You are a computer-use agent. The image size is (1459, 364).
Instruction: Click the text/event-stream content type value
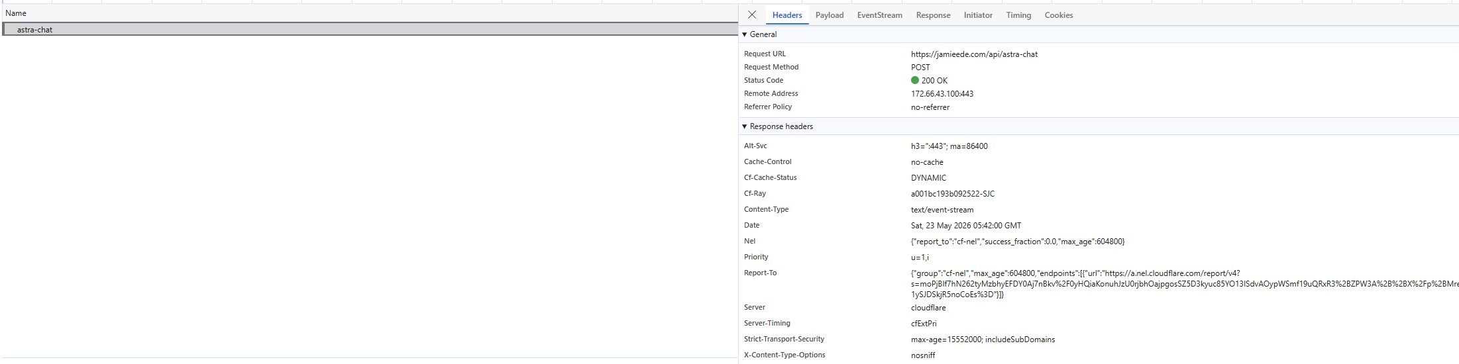coord(942,210)
